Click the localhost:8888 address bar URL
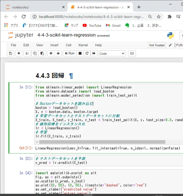 (91, 17)
